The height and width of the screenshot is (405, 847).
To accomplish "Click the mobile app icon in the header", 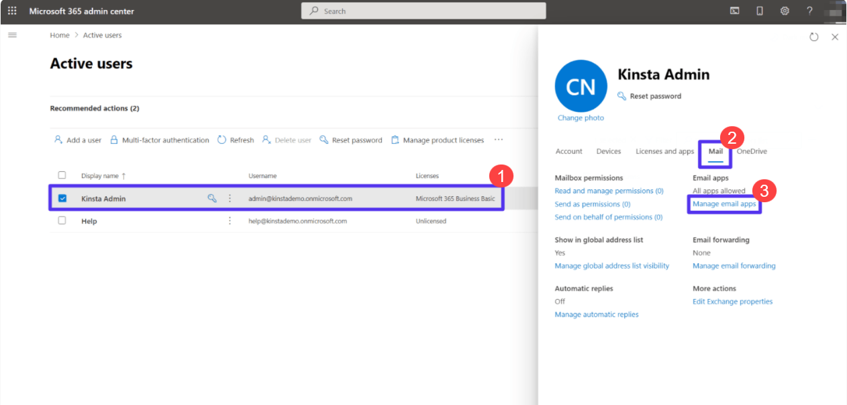I will (759, 11).
